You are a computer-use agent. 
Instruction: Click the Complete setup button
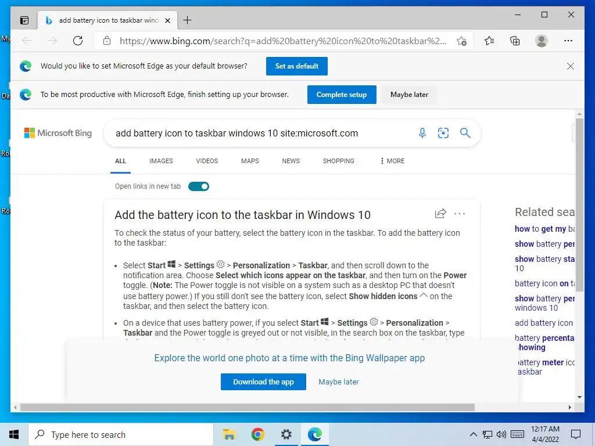coord(342,95)
